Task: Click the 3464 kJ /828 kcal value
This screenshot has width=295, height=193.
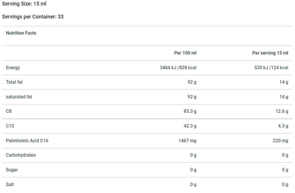Action: (x=178, y=68)
